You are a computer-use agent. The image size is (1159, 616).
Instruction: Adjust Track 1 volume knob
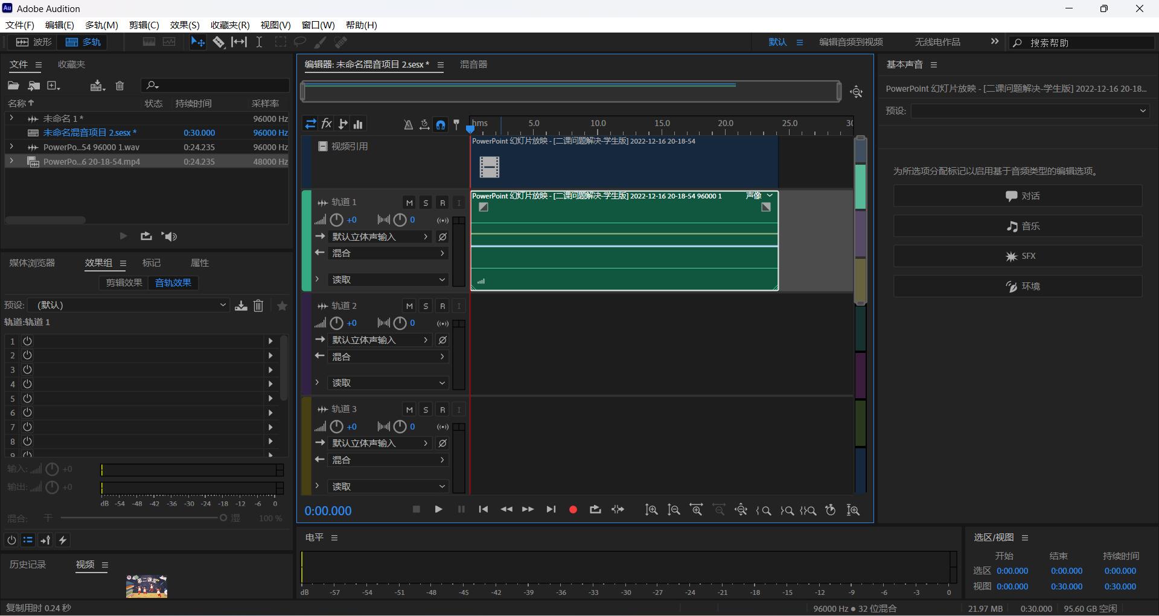pyautogui.click(x=337, y=220)
